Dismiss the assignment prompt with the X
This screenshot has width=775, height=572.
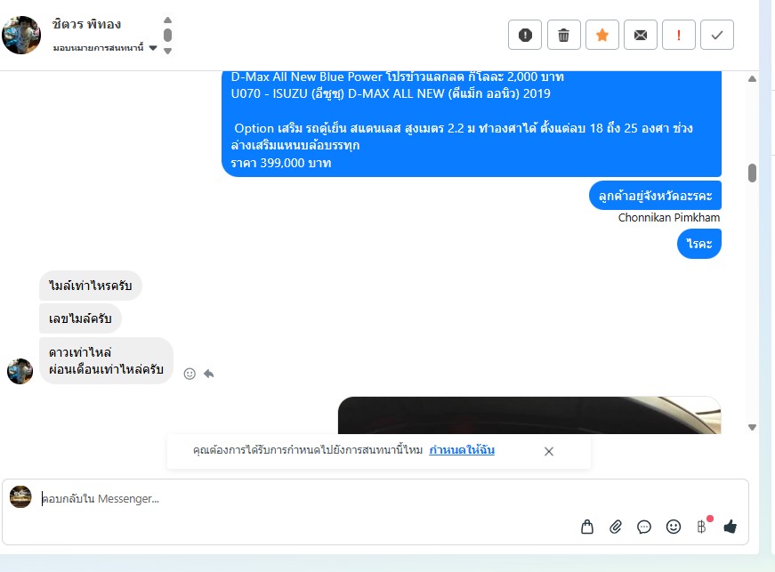549,452
